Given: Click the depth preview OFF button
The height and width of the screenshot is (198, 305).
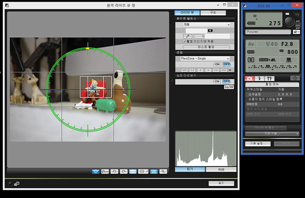Looking at the screenshot, I should pyautogui.click(x=226, y=82).
